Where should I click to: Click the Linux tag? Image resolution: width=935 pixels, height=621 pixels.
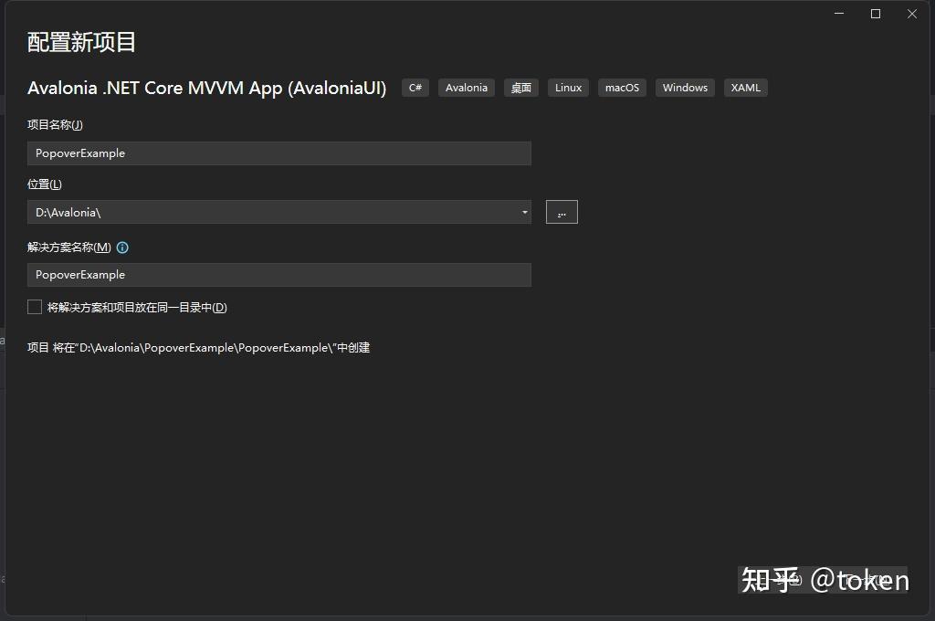click(x=568, y=88)
